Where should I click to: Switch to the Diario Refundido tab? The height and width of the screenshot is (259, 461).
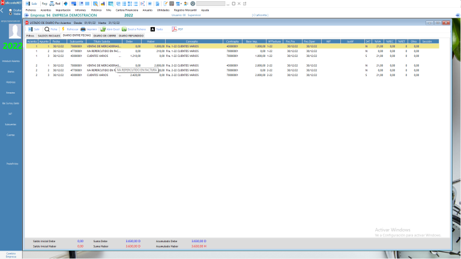point(131,35)
